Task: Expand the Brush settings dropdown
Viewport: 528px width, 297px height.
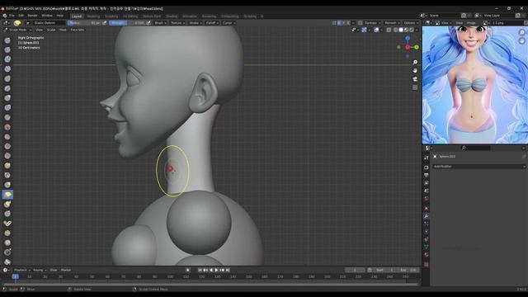Action: [x=160, y=23]
